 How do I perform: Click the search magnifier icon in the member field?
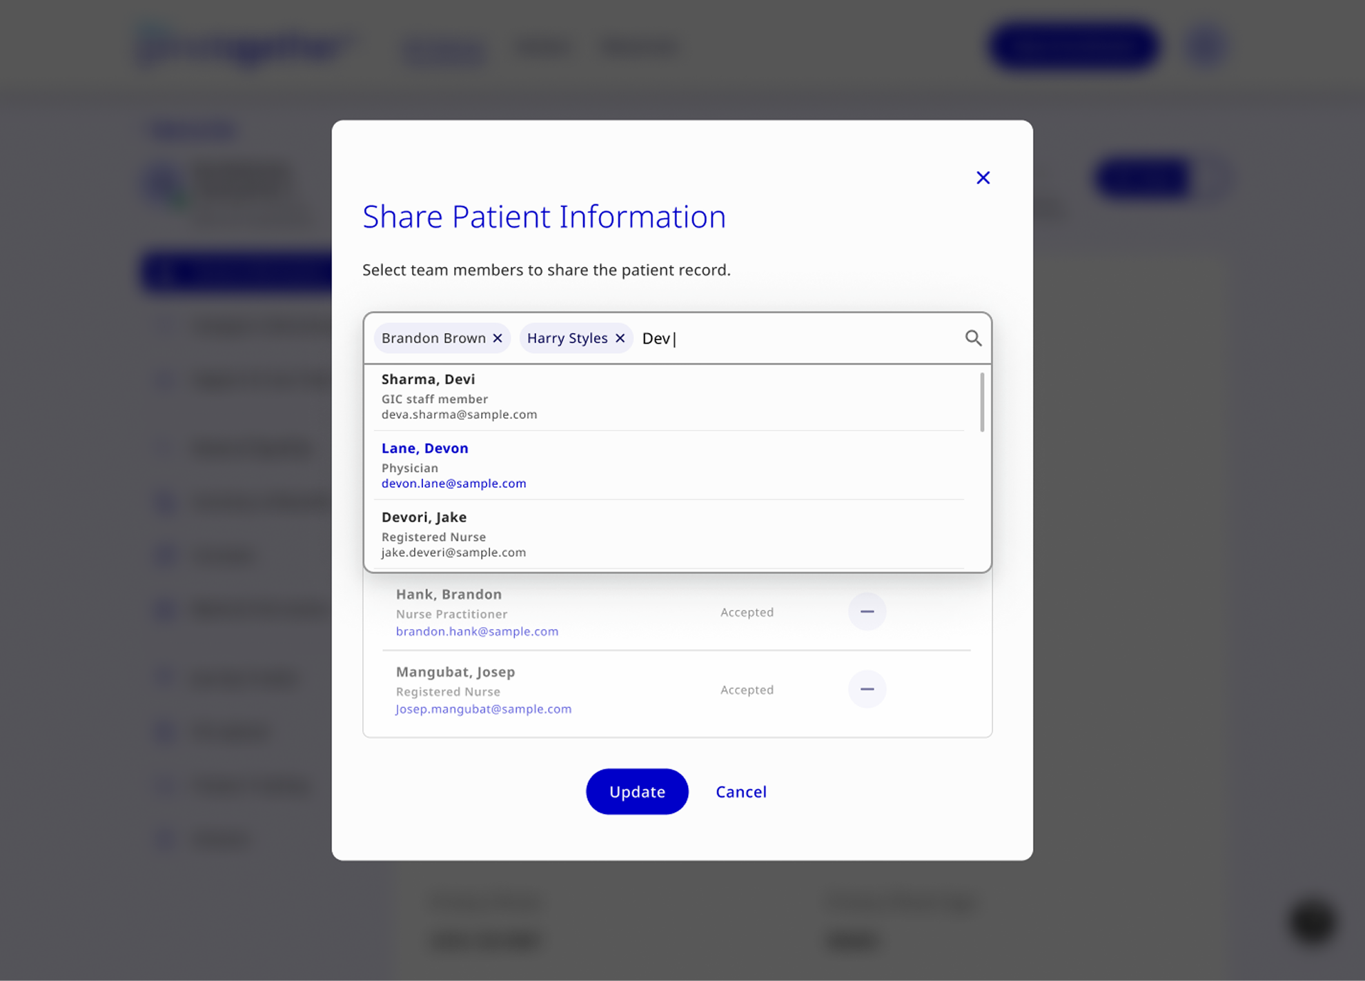pyautogui.click(x=974, y=338)
